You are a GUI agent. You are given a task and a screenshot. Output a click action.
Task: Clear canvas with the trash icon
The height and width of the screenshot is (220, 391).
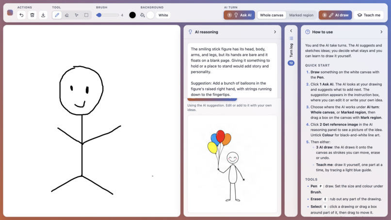tap(32, 15)
